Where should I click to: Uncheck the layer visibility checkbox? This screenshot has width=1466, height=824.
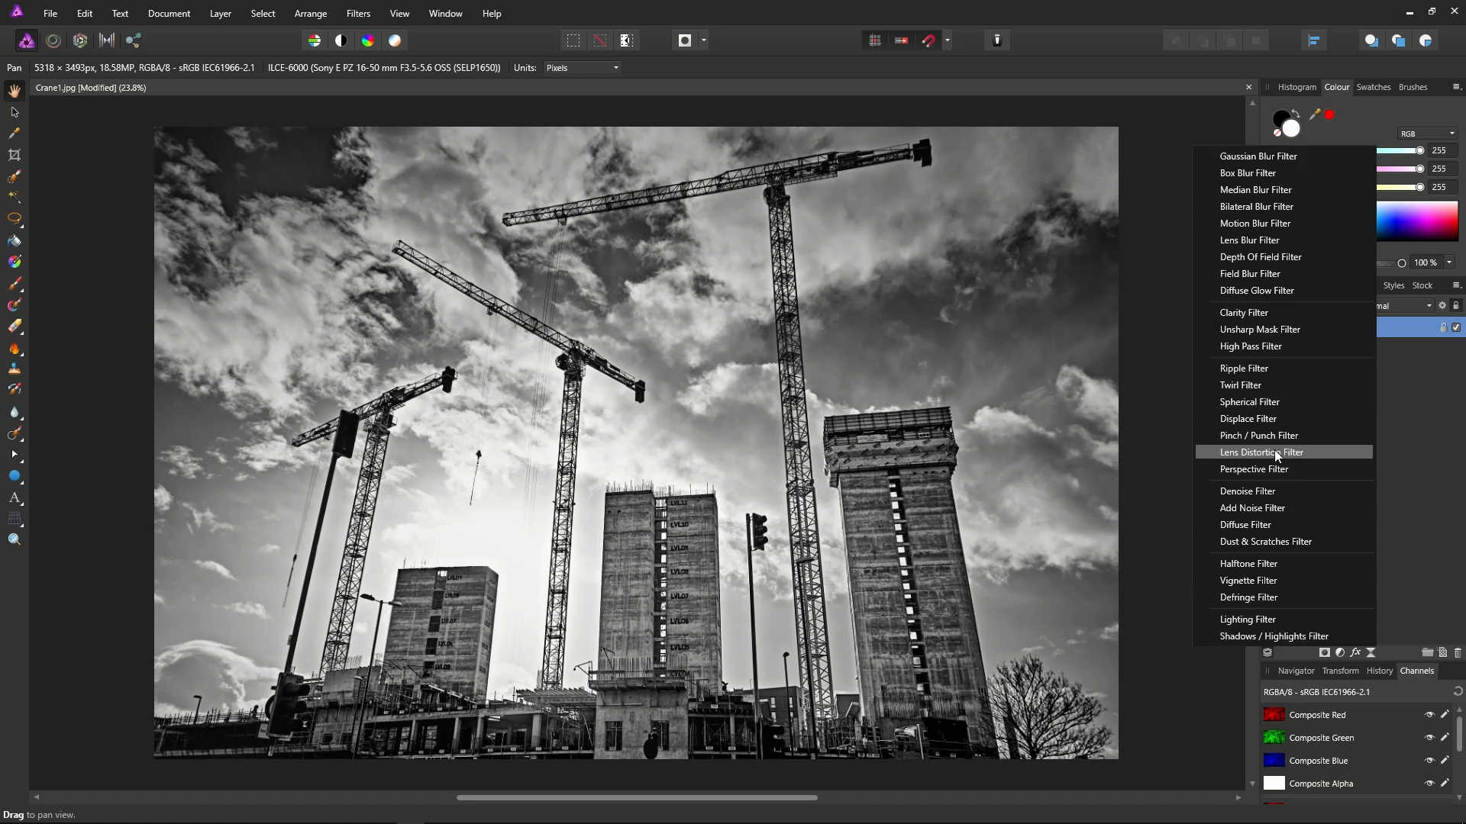1456,327
